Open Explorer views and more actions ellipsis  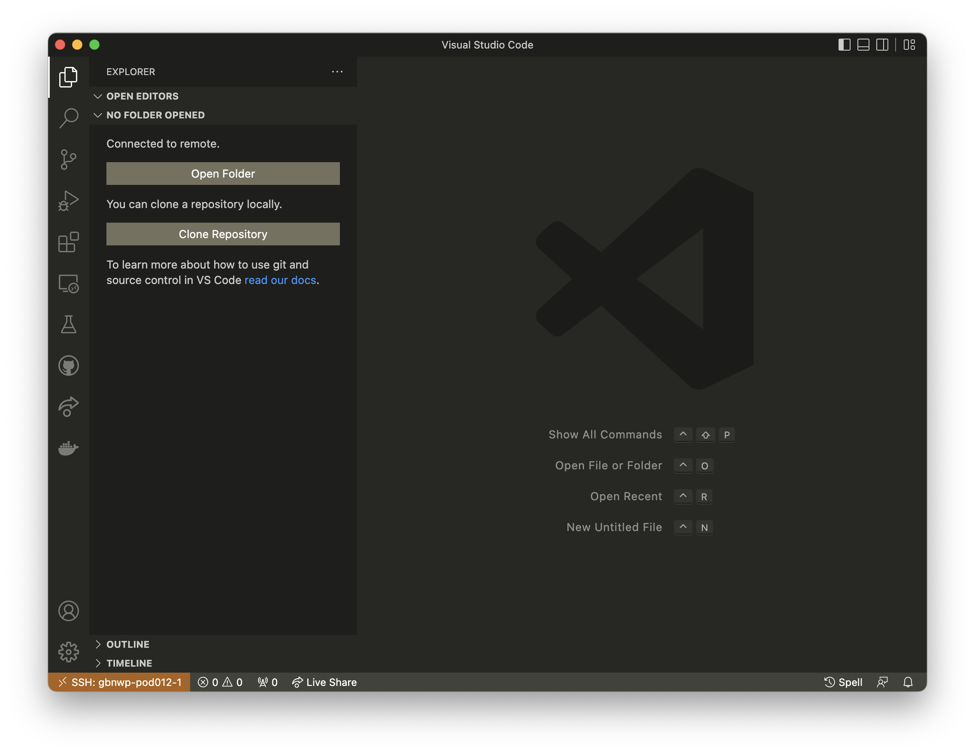pyautogui.click(x=337, y=71)
